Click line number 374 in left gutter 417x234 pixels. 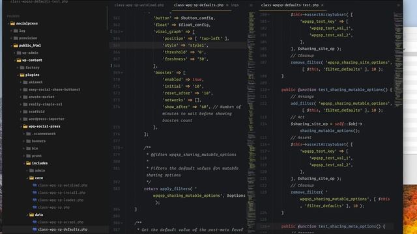click(x=117, y=107)
